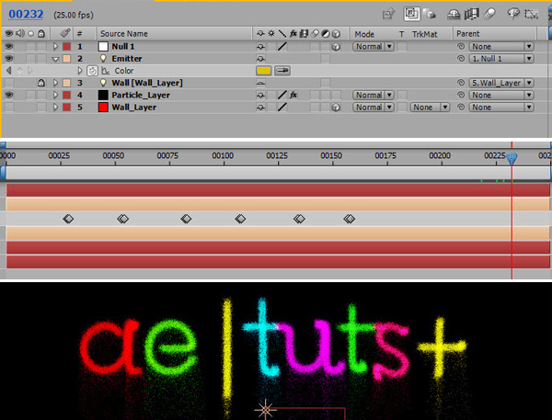552x420 pixels.
Task: Click the layer number # column header
Action: 80,34
